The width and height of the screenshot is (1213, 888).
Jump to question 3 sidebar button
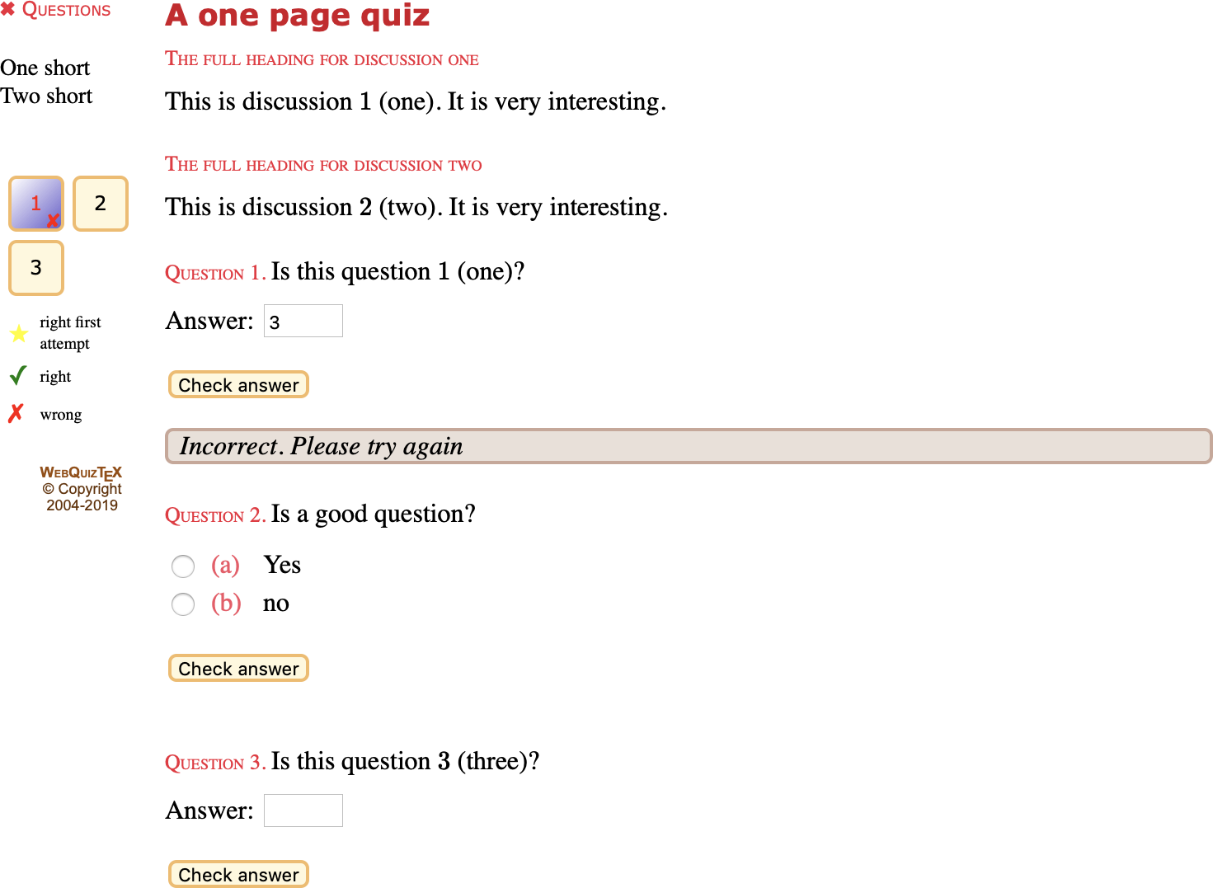36,268
